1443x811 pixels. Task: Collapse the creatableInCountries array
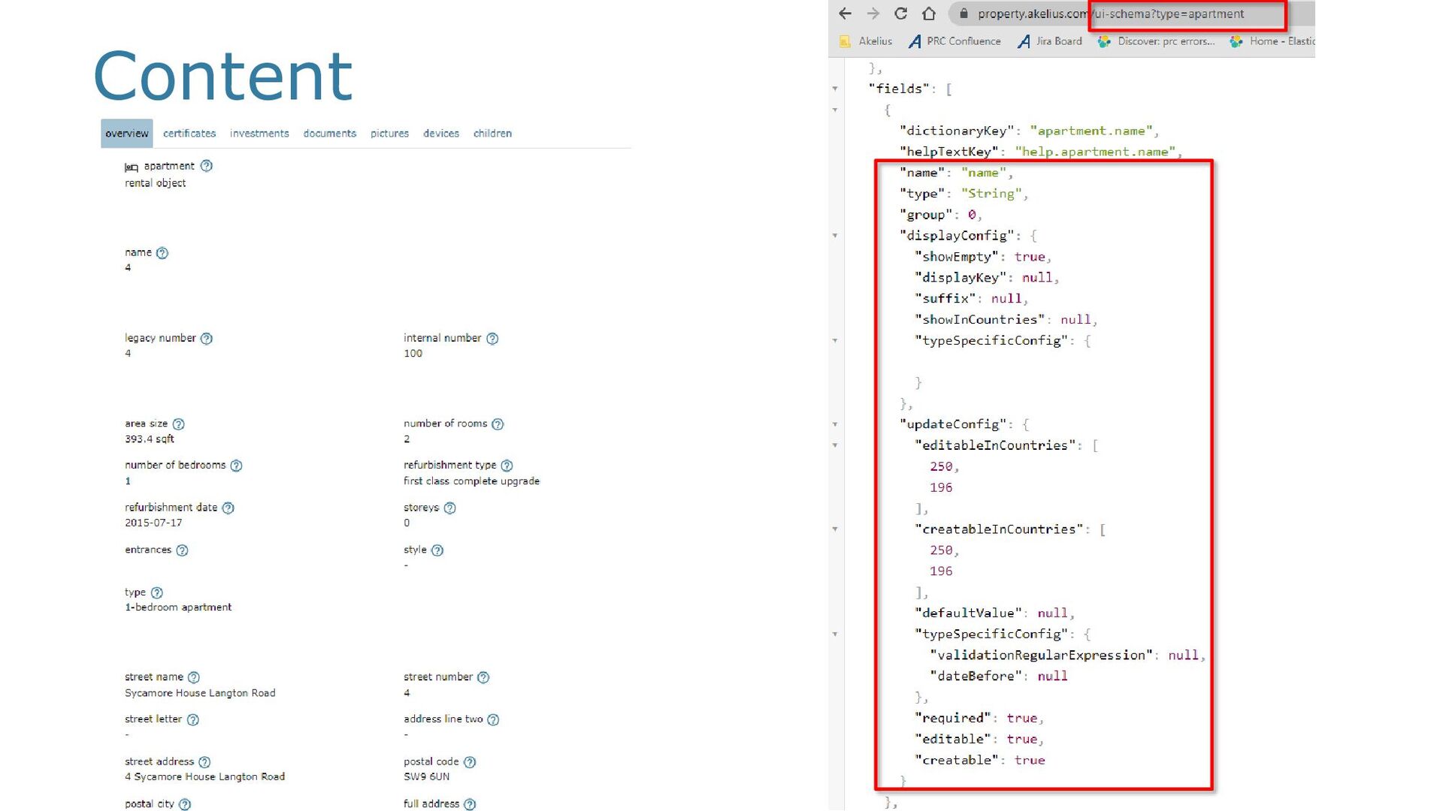tap(835, 529)
